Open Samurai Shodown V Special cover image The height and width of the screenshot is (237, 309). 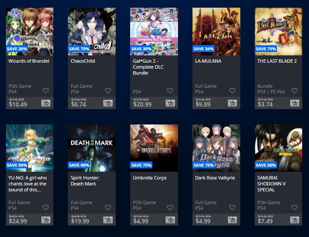coord(278,148)
